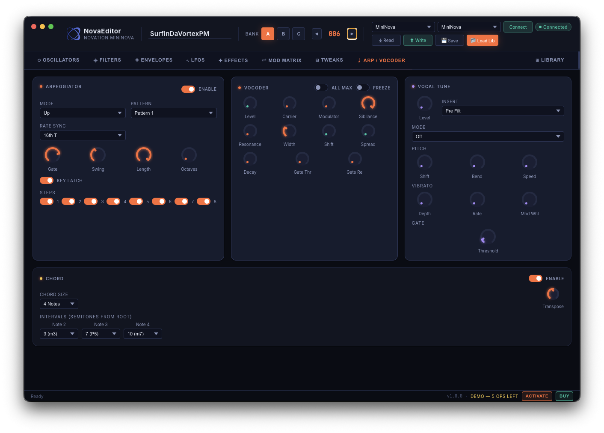Image resolution: width=604 pixels, height=433 pixels.
Task: Adjust the arpeggiator Octaves knob
Action: [x=189, y=155]
